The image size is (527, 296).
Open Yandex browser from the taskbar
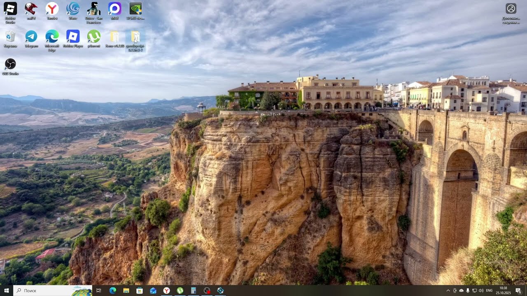[166, 291]
